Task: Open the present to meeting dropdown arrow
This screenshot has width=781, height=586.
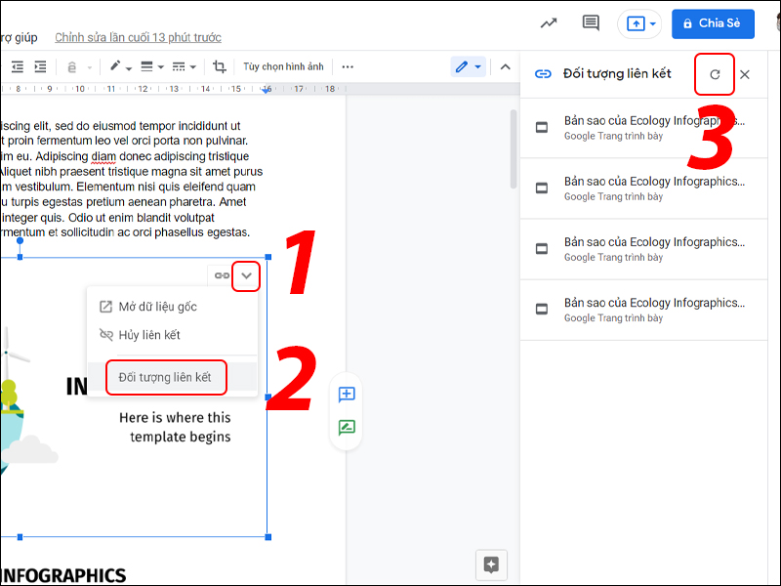Action: [x=653, y=23]
